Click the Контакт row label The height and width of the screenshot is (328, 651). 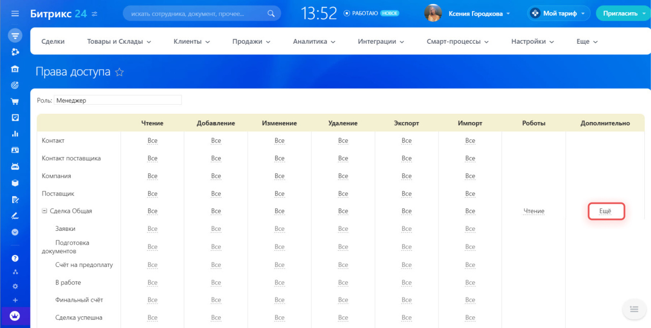[53, 141]
